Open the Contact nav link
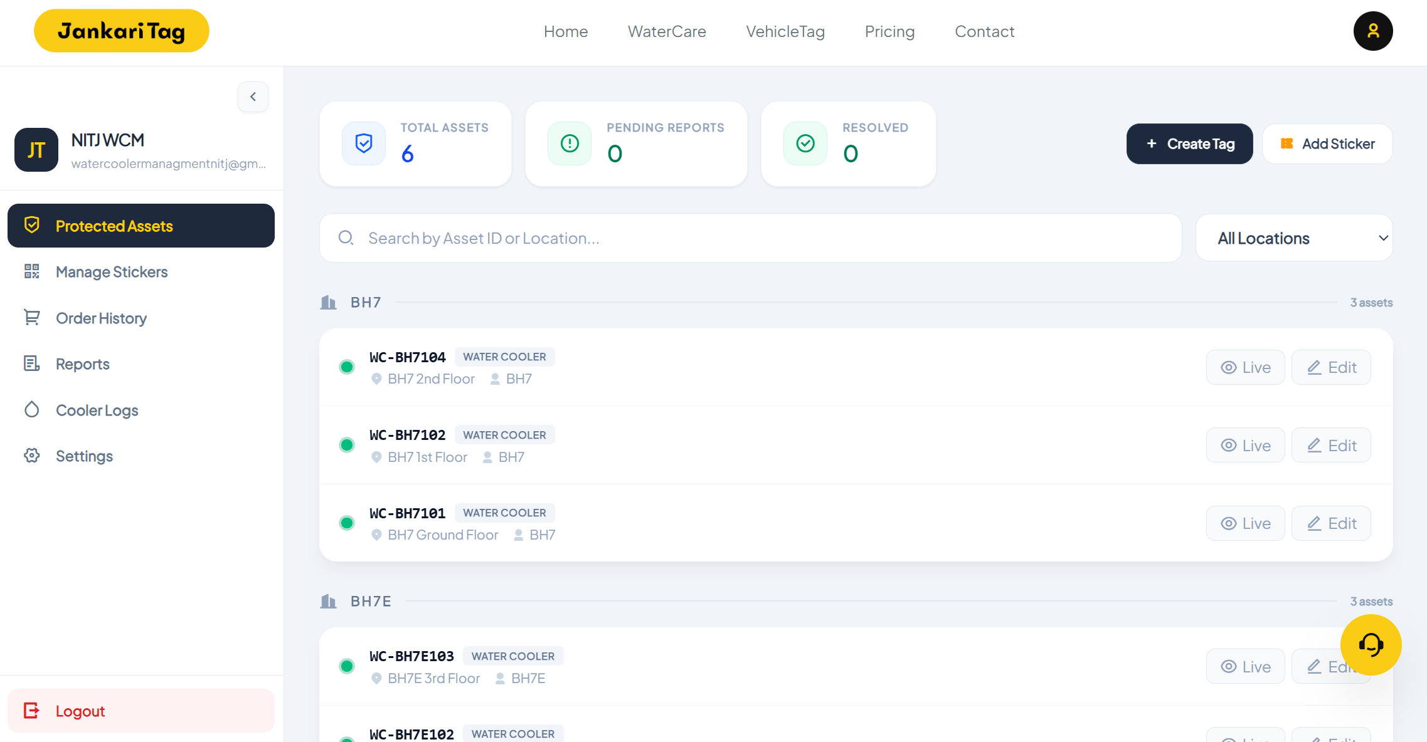 984,31
